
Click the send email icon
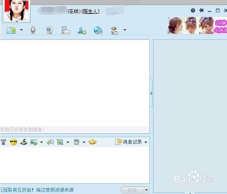click(x=66, y=30)
